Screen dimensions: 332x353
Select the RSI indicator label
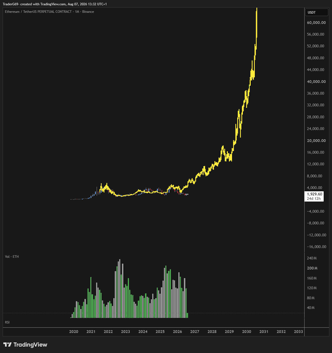coord(7,322)
